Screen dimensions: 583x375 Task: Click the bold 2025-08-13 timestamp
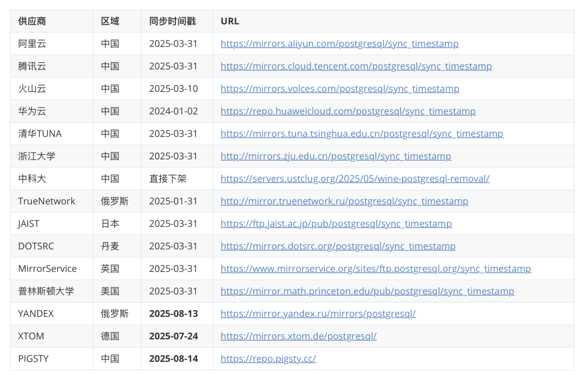pyautogui.click(x=173, y=314)
